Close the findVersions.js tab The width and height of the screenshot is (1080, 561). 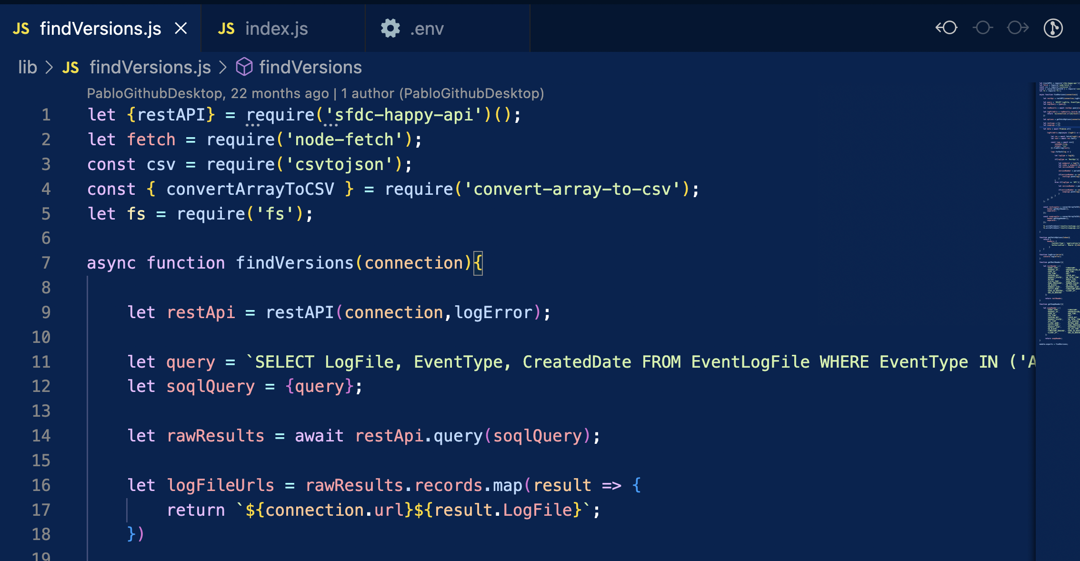[x=181, y=29]
